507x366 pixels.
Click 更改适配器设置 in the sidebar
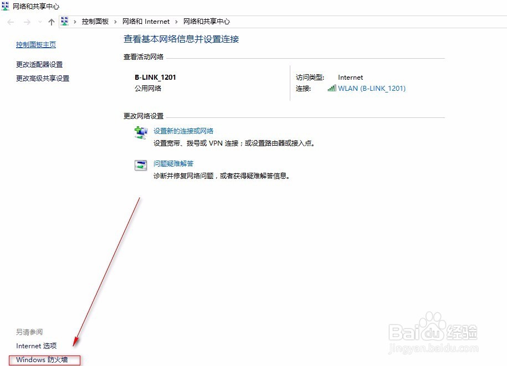click(x=39, y=64)
